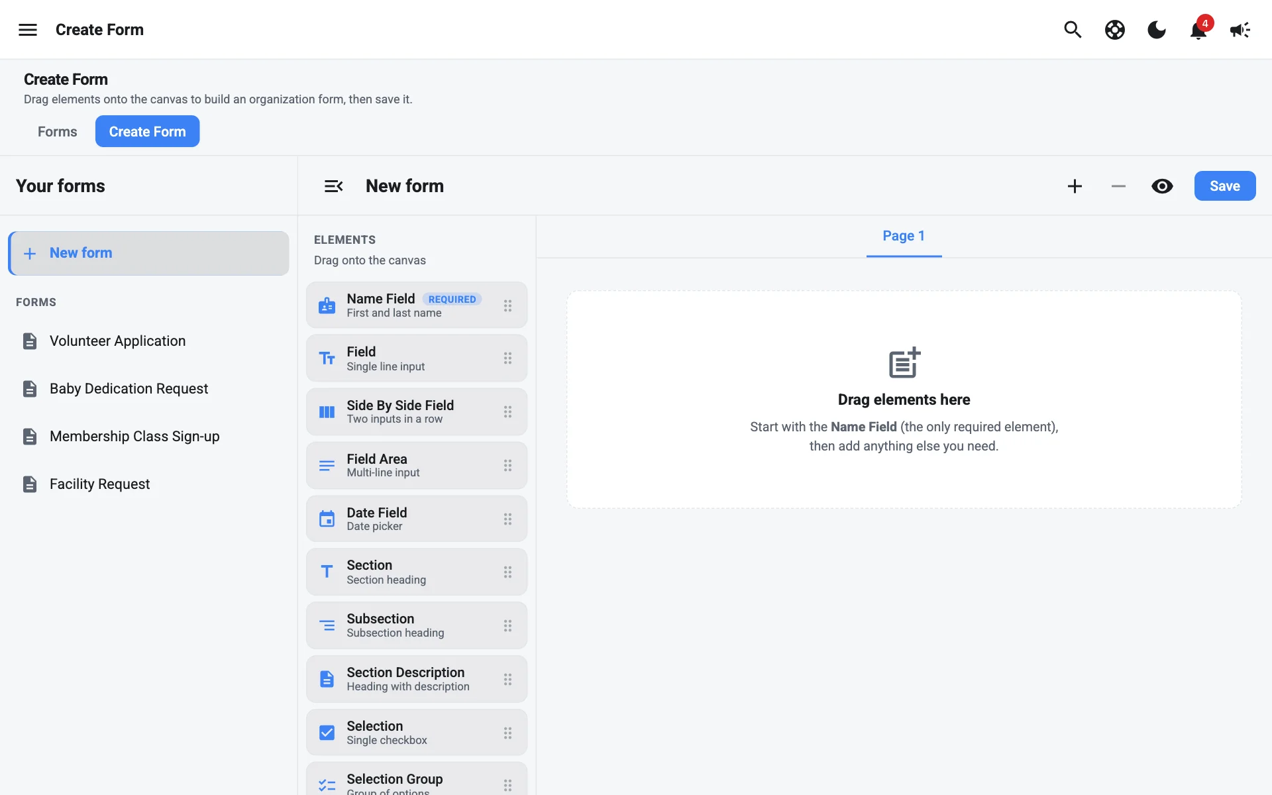Toggle form preview eye icon
Viewport: 1272px width, 795px height.
click(x=1162, y=186)
